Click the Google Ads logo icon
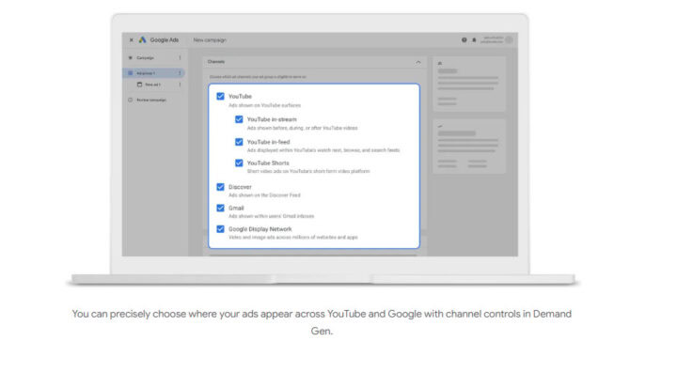 point(143,39)
